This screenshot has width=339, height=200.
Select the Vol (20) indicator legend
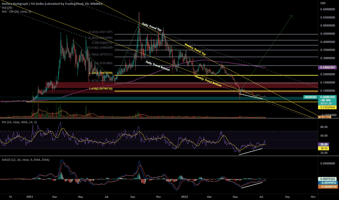pyautogui.click(x=7, y=8)
